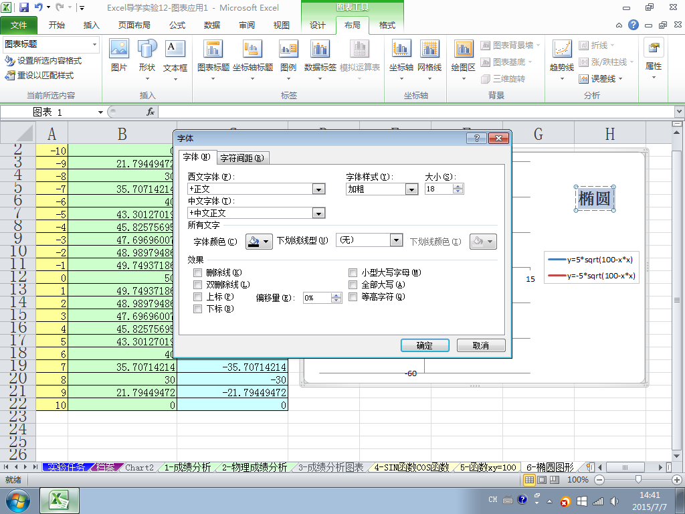Cancel the font dialog (取消)

(481, 345)
